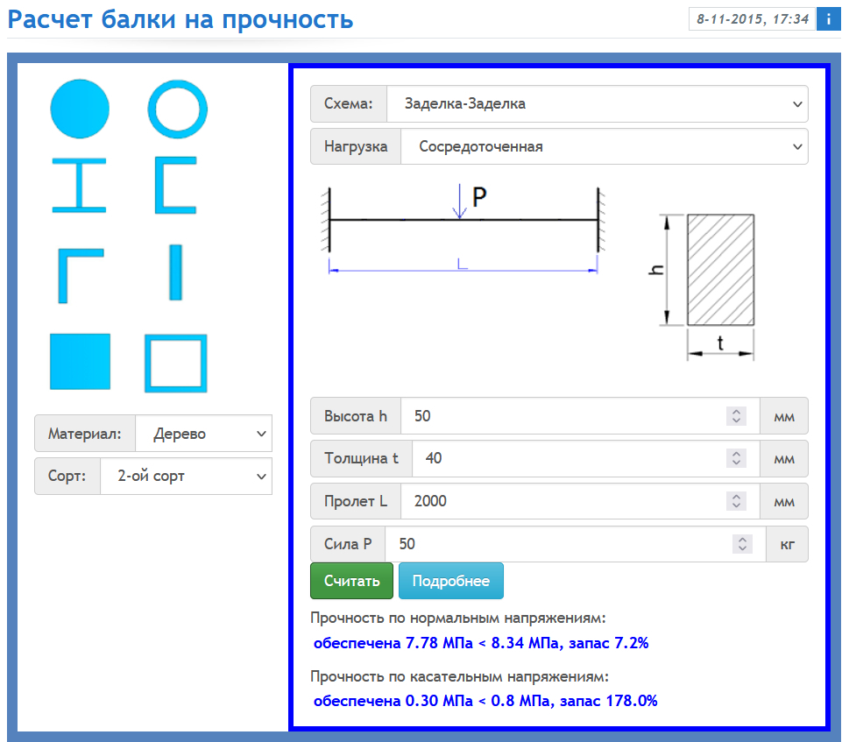The image size is (849, 742).
Task: Open the Нагрузка dropdown Сосредоточенная
Action: coord(605,146)
